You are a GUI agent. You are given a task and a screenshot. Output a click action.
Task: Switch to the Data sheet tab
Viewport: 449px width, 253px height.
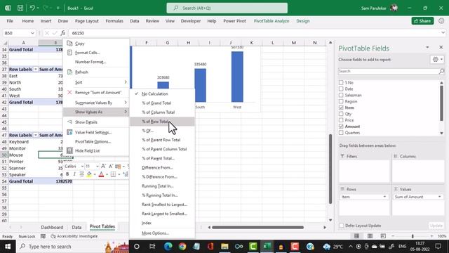click(x=76, y=227)
